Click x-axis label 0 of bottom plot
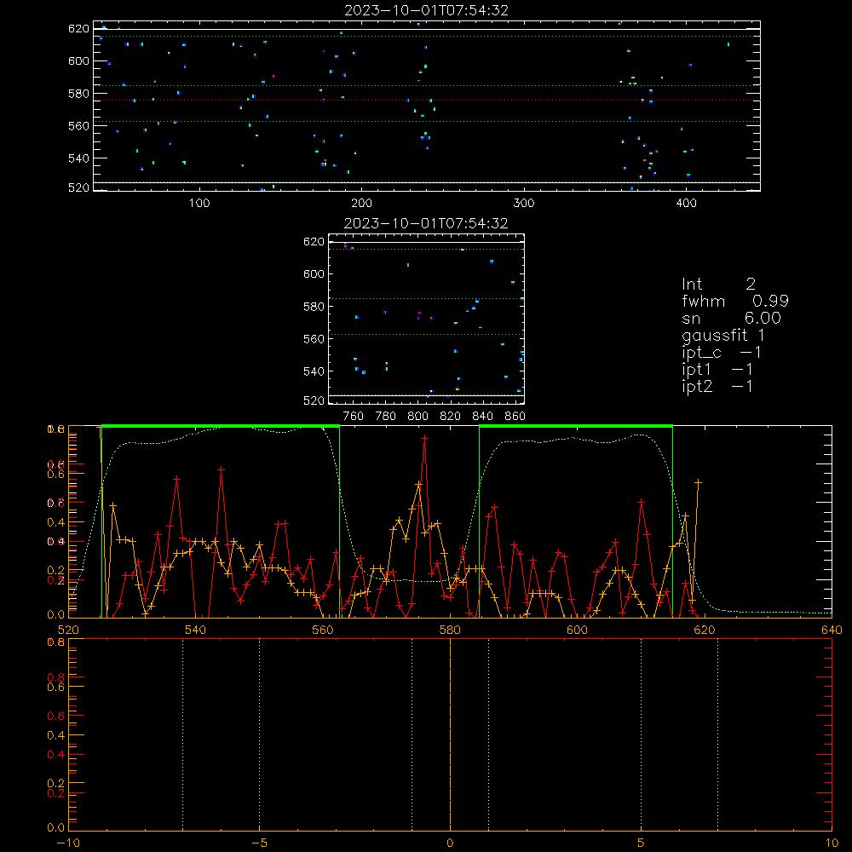This screenshot has width=852, height=852. [450, 843]
